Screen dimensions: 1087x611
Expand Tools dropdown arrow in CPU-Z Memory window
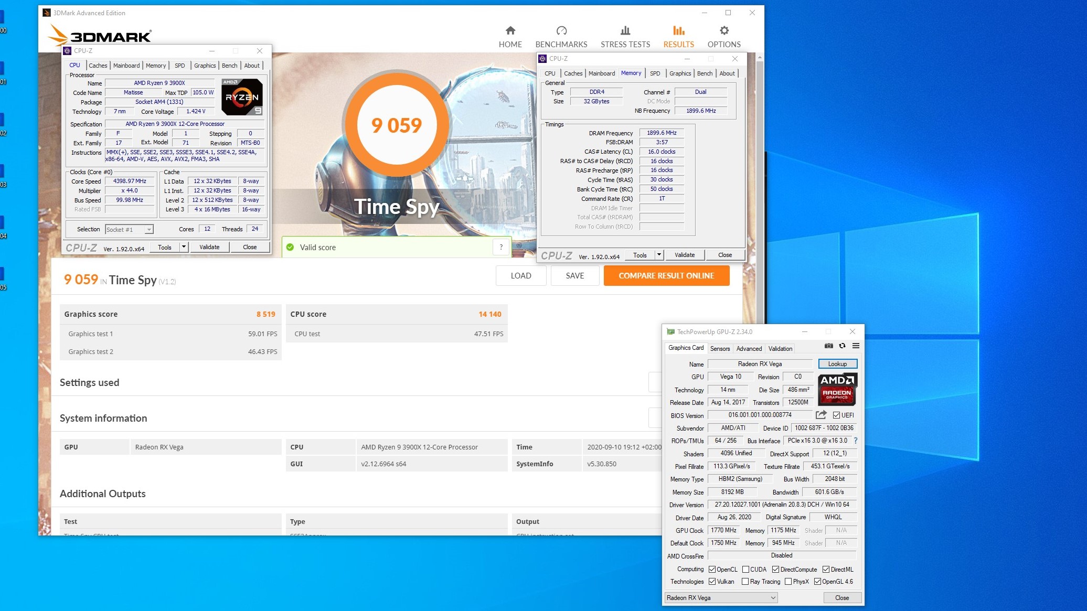pos(659,255)
